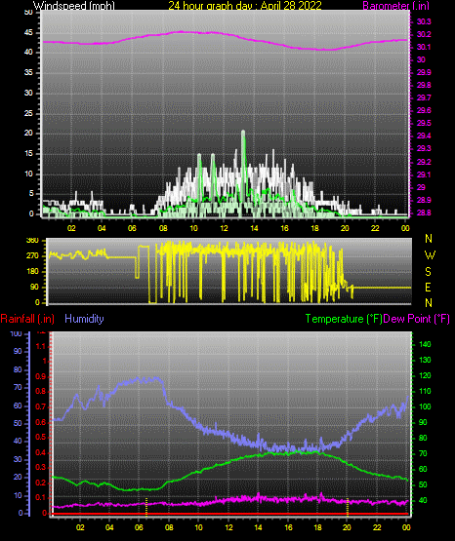Viewport: 455px width, 541px height.
Task: Click the "270" wind direction scale value
Action: pyautogui.click(x=32, y=256)
